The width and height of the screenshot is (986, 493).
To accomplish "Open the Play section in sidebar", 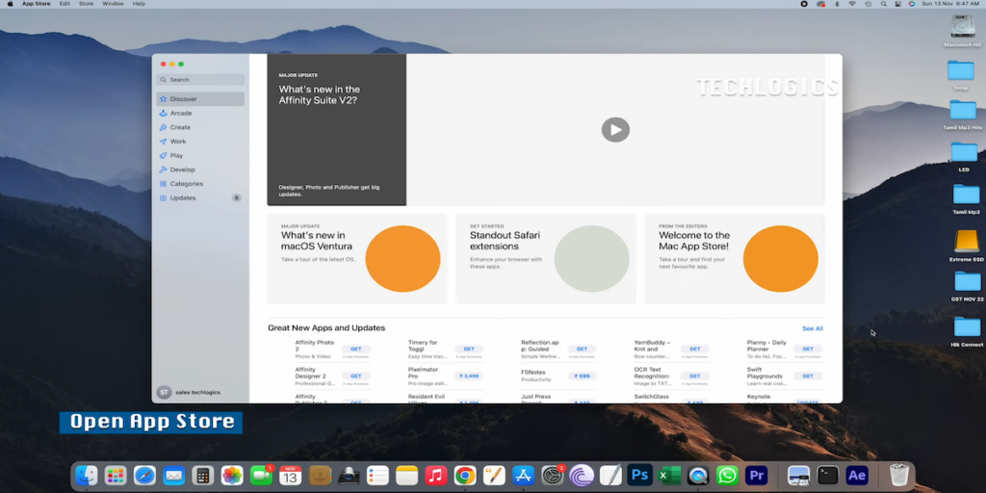I will (176, 155).
